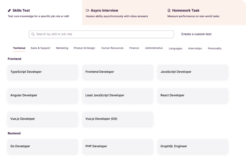Go to the Human Resources tab
Viewport: 246px width, 162px height.
tap(112, 48)
